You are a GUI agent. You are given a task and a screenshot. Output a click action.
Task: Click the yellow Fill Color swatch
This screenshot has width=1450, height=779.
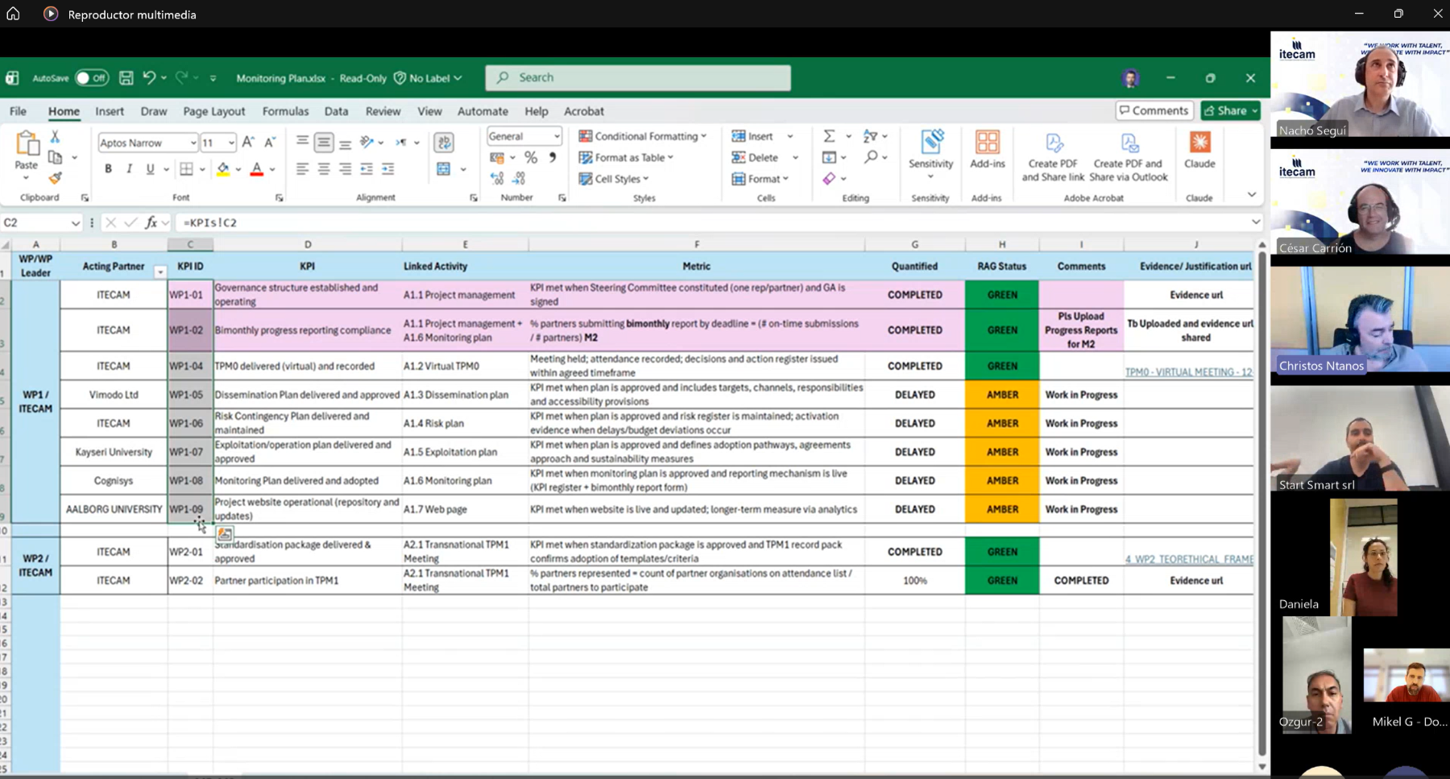(223, 169)
